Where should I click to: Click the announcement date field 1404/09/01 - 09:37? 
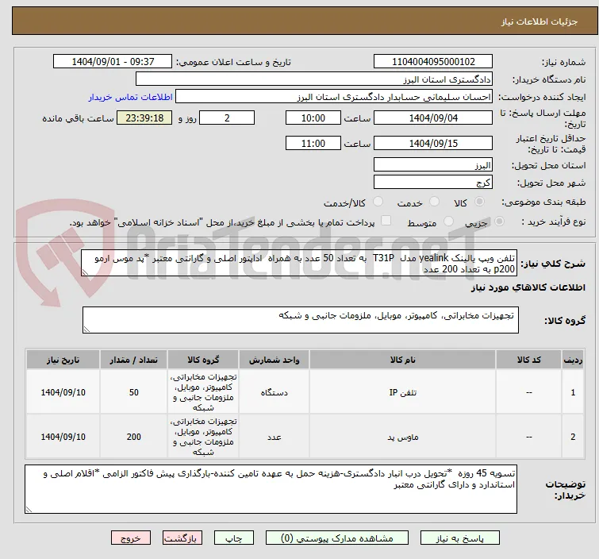point(113,62)
